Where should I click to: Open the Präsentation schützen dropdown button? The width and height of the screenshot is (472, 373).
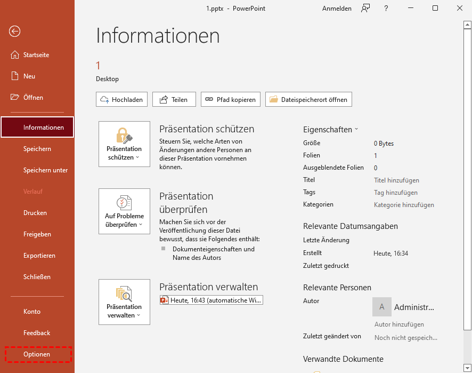click(x=124, y=144)
